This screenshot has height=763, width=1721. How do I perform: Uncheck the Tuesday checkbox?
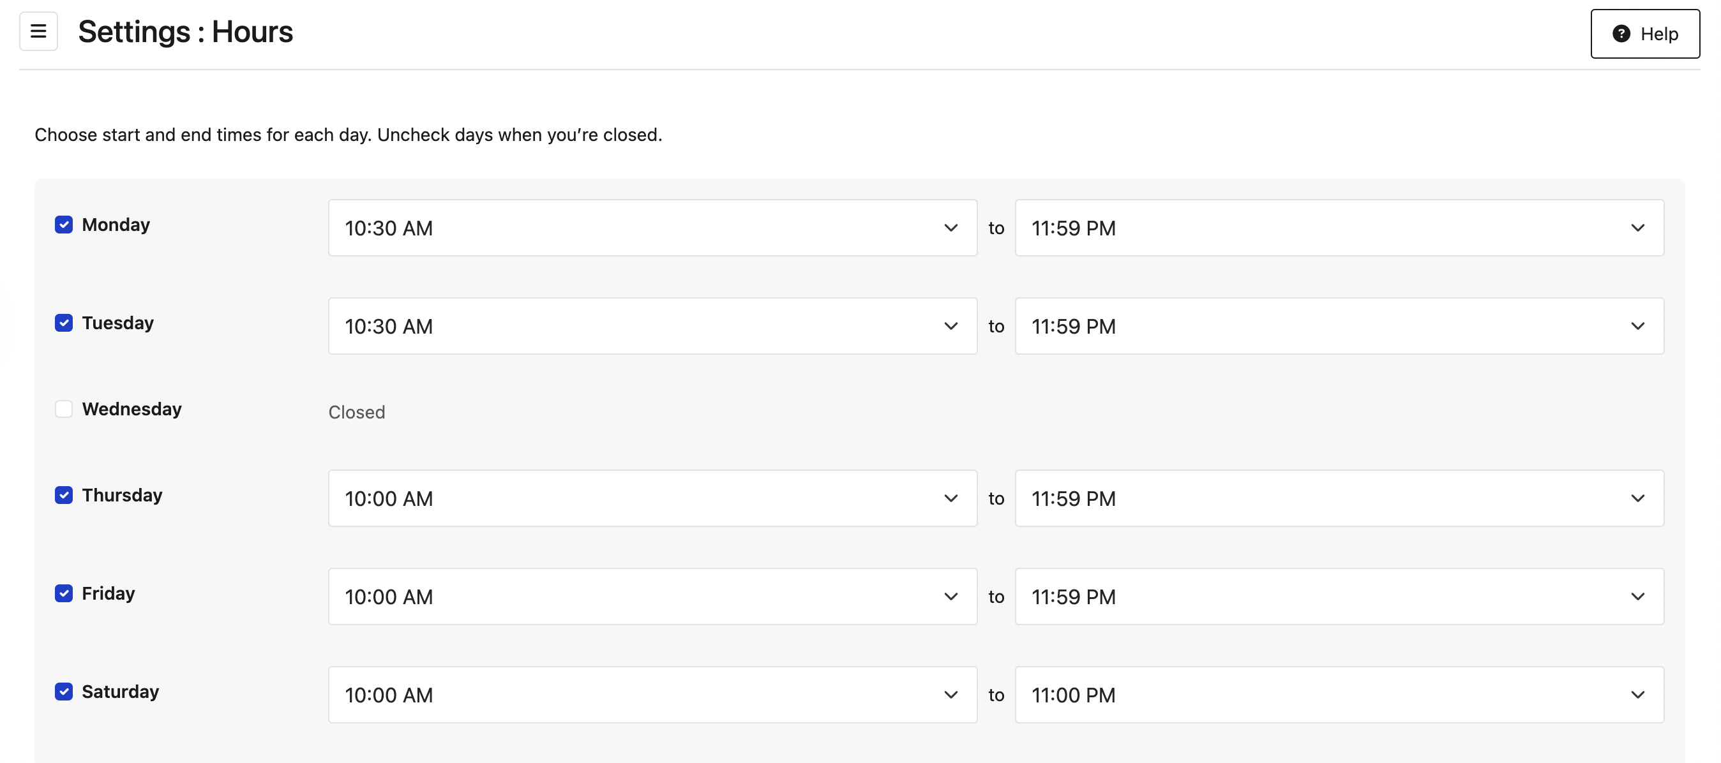[63, 323]
